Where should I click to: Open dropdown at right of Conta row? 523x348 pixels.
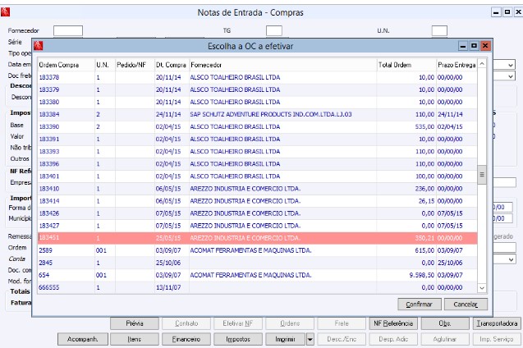click(511, 259)
